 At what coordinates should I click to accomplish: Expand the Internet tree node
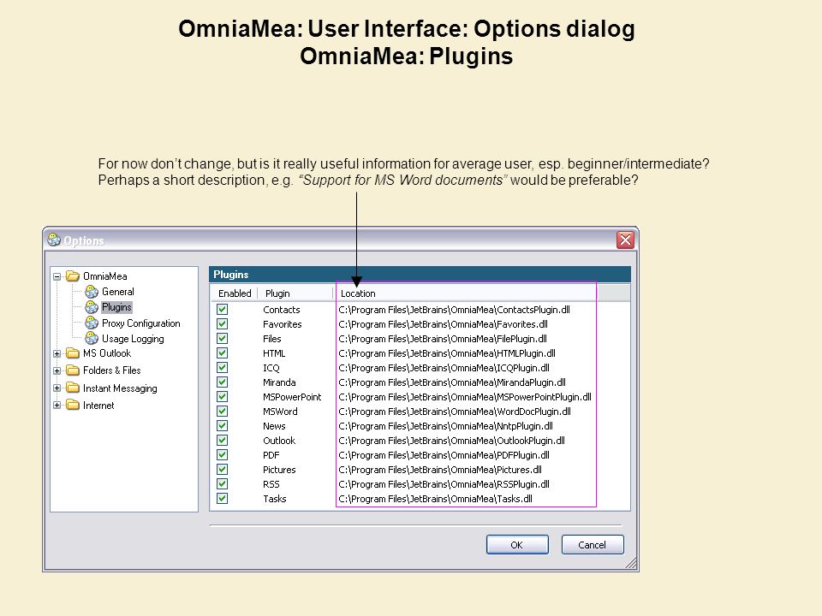pos(57,405)
